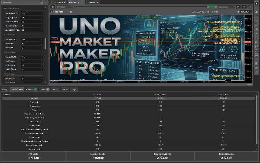Open the Positions tab
Screen dimensions: 260x163
point(31,90)
